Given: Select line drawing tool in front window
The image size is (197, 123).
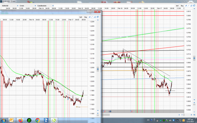Looking at the screenshot, I should [x=92, y=17].
